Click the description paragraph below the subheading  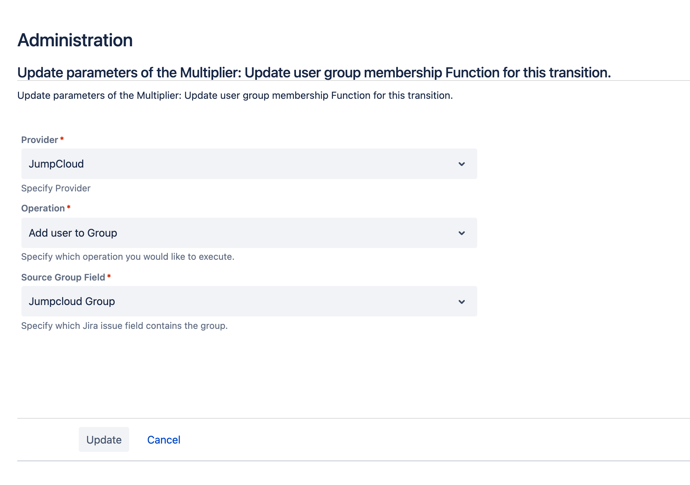(x=235, y=95)
